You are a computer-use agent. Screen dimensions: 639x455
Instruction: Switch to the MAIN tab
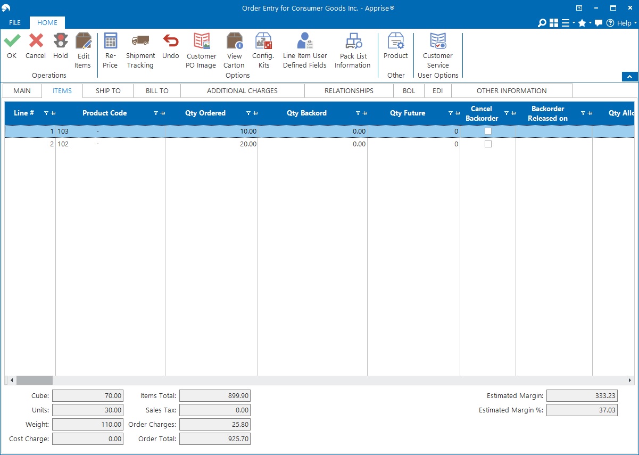click(22, 90)
